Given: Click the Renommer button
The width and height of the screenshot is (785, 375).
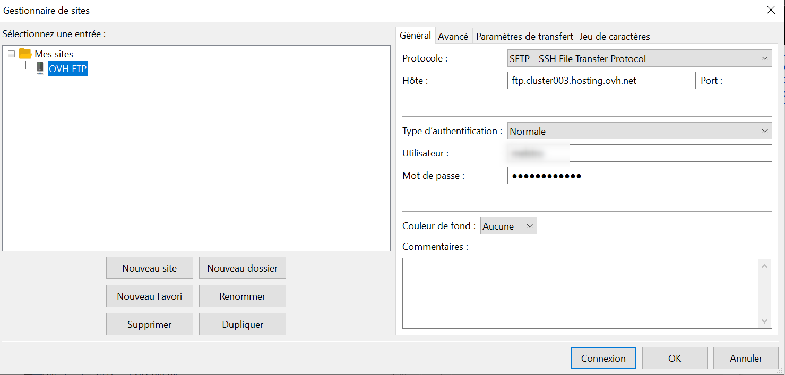Looking at the screenshot, I should tap(242, 296).
